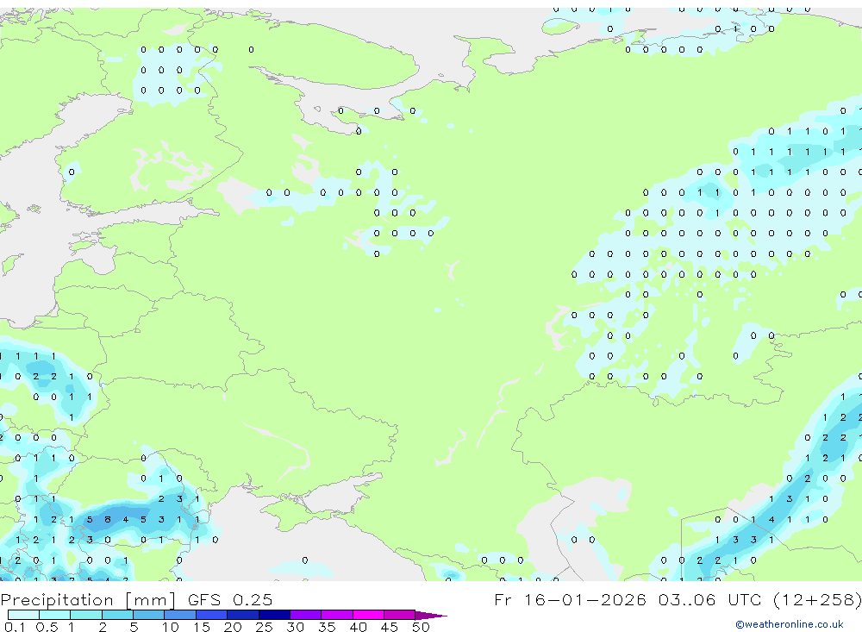Click the 'Fr 16-01-2026 03..06 UTC (12+258)' timestamp
Viewport: 862px width, 632px height.
coord(678,599)
